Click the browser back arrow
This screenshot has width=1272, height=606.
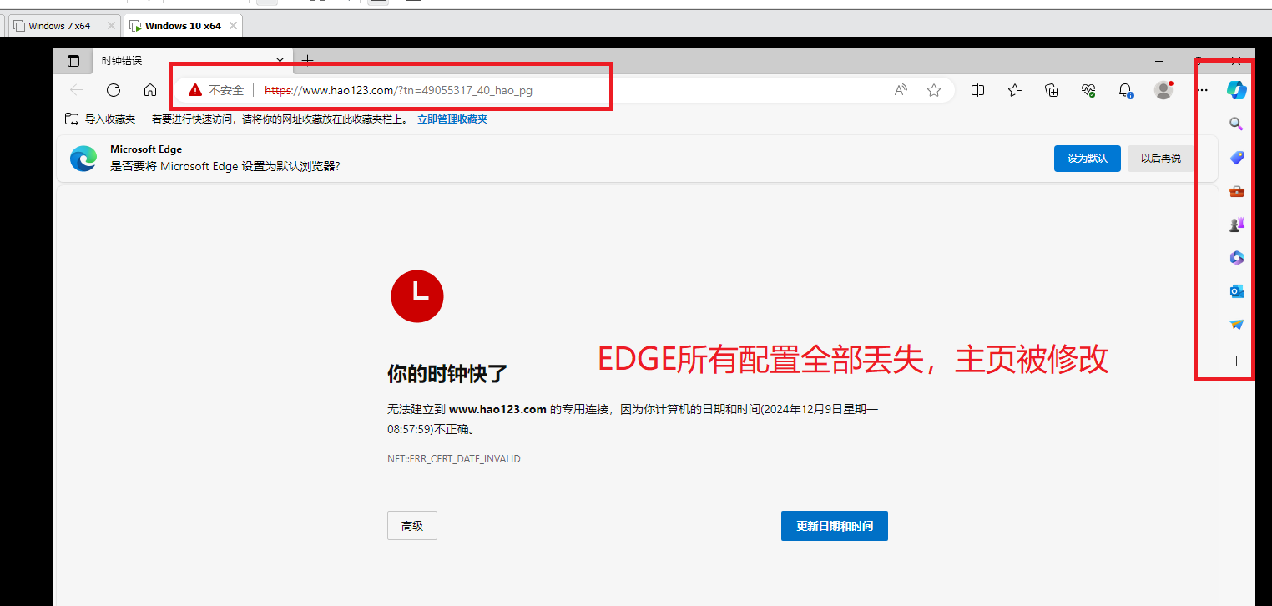(77, 90)
